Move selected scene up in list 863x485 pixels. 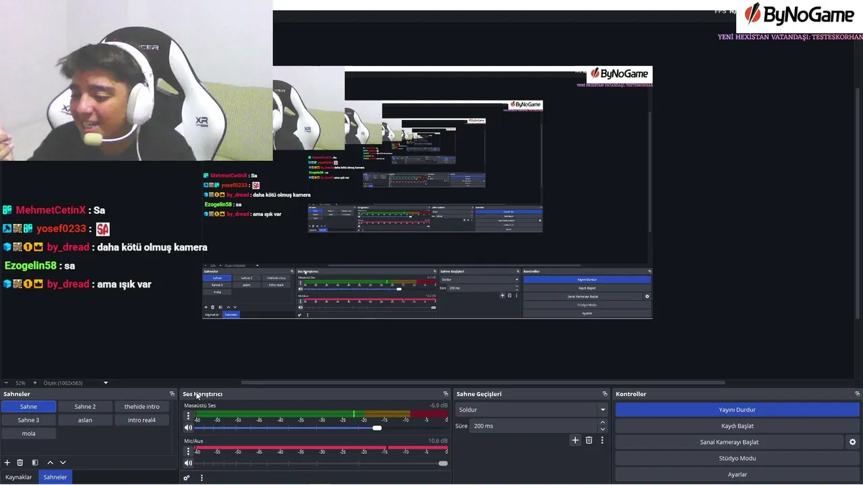click(50, 463)
